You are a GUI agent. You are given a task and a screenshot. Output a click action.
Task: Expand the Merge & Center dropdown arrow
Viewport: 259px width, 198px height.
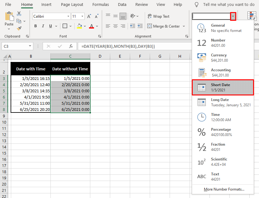click(184, 26)
